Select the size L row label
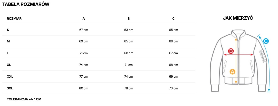 point(8,53)
